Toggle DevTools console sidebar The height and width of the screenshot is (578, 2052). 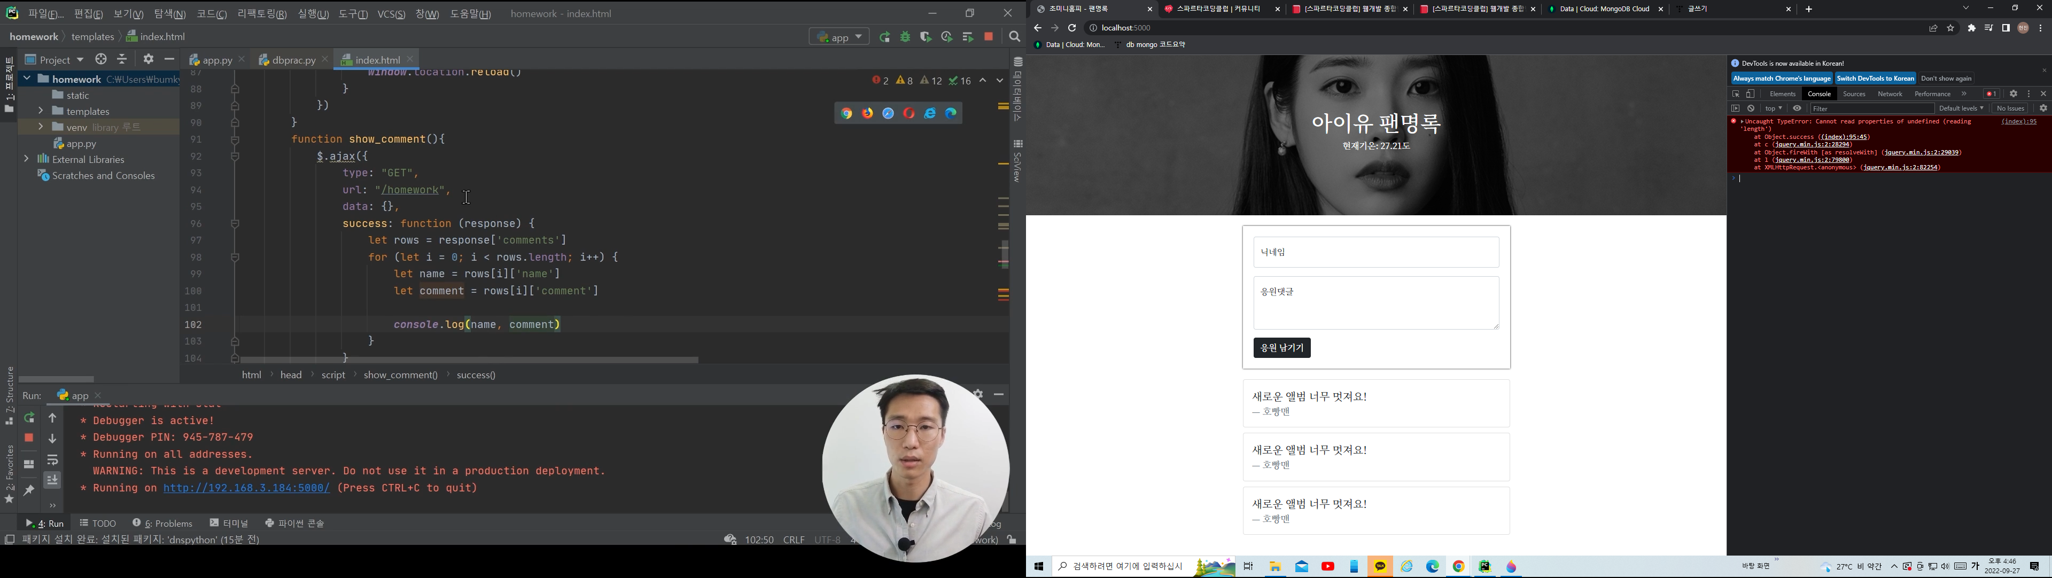pos(1736,108)
